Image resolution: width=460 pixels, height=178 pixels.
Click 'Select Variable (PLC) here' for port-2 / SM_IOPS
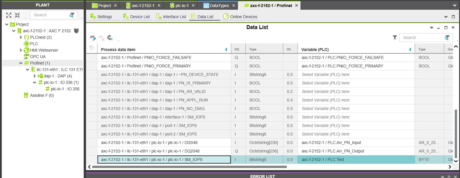[x=356, y=134]
